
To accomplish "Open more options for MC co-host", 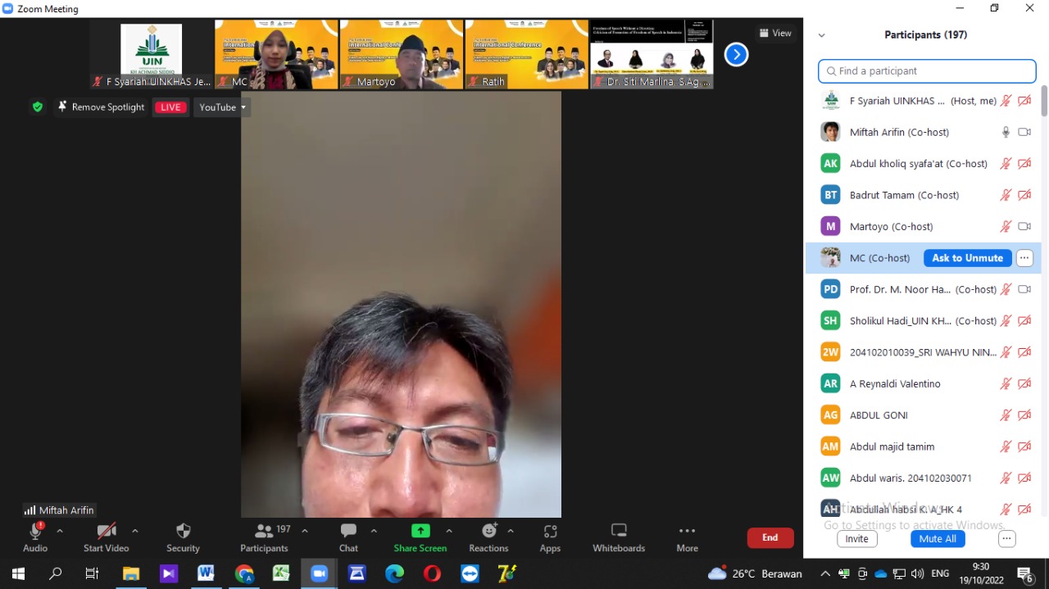I will [x=1024, y=258].
